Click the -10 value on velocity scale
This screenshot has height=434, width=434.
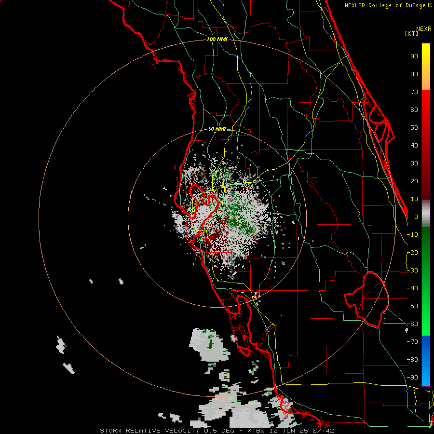coord(412,235)
